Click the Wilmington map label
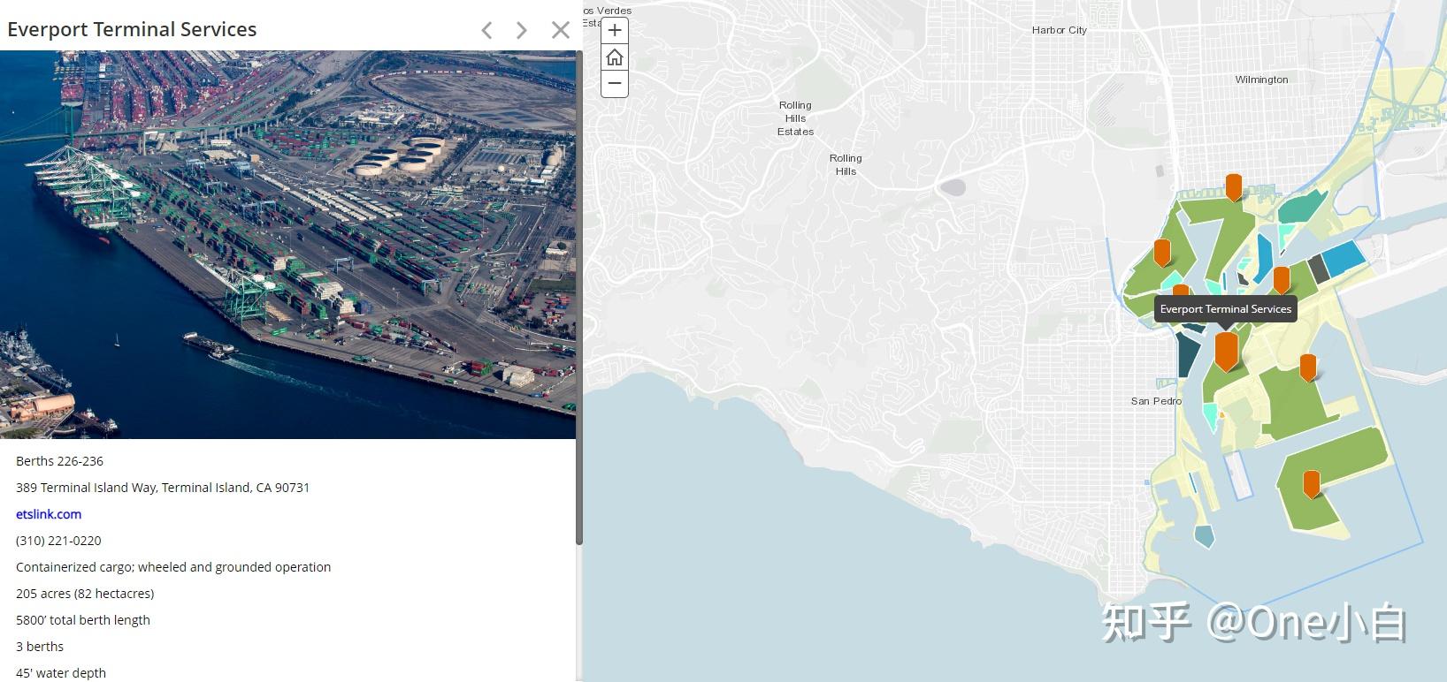The height and width of the screenshot is (682, 1447). tap(1262, 80)
